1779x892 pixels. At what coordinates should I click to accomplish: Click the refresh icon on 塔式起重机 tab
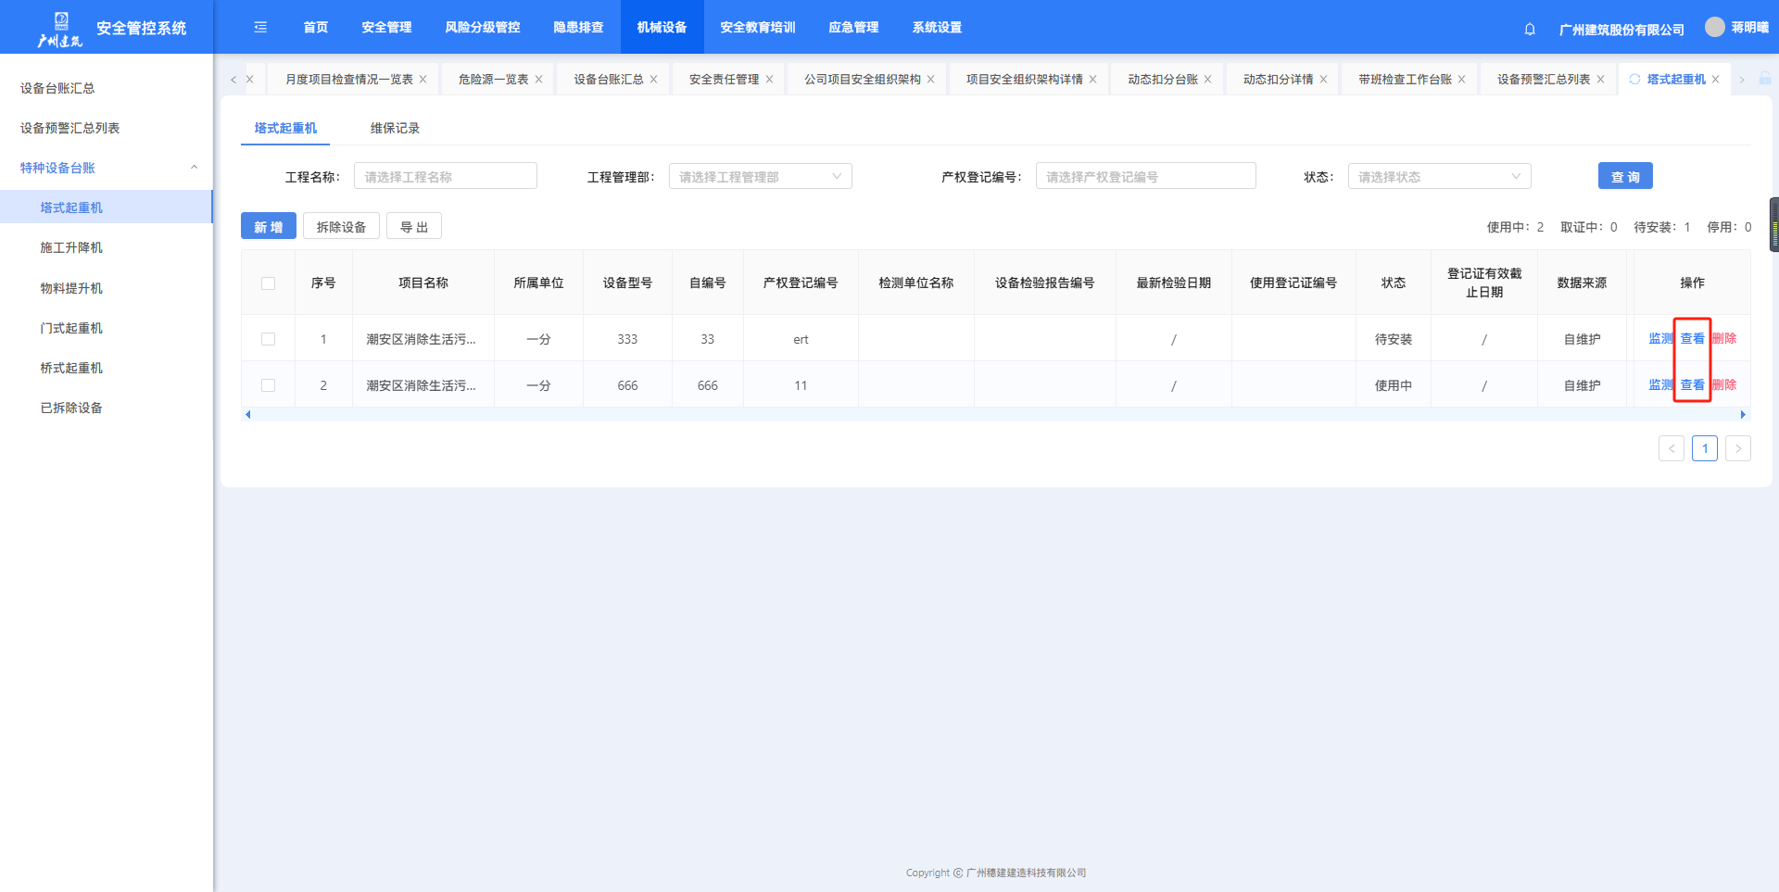[x=1634, y=79]
